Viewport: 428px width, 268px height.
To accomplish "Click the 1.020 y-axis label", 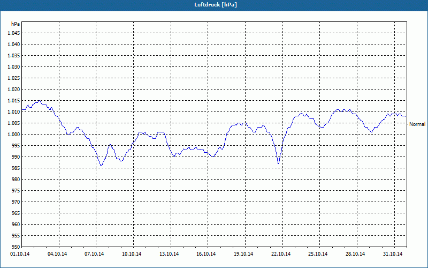I will point(14,89).
